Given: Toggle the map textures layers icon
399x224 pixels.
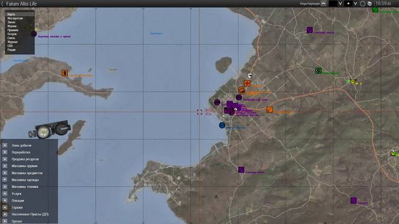Looking at the screenshot, I should pyautogui.click(x=370, y=4).
